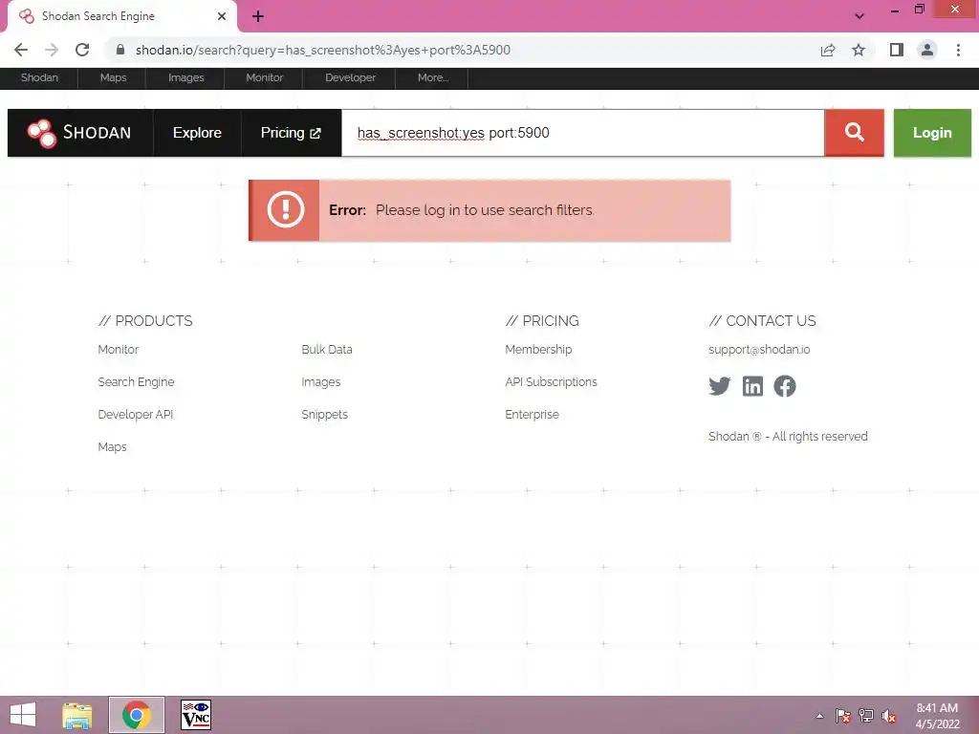Open the tab search chevron
979x734 pixels.
click(859, 16)
